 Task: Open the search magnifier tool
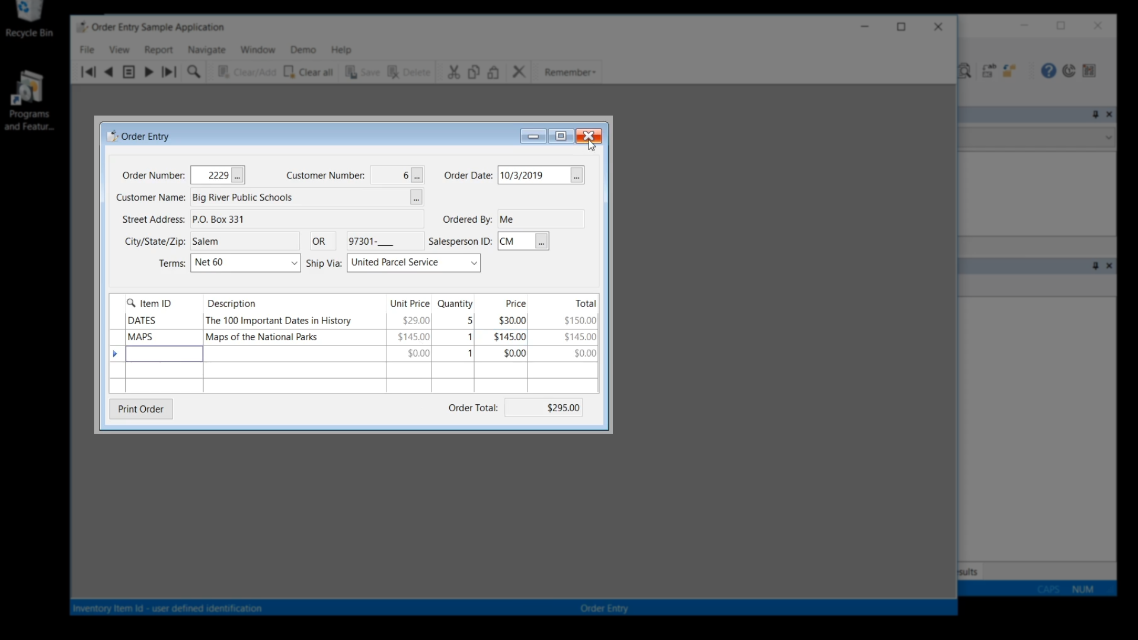pos(193,72)
